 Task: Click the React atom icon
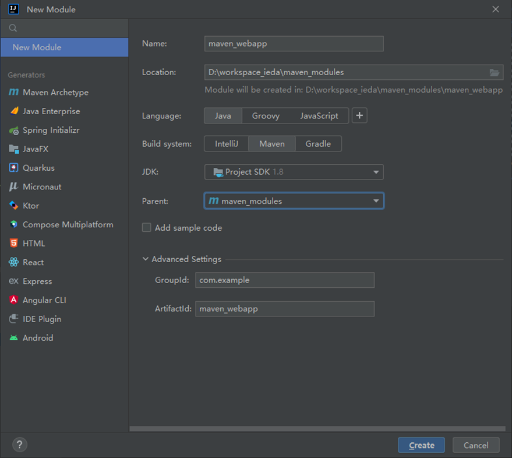pyautogui.click(x=14, y=262)
